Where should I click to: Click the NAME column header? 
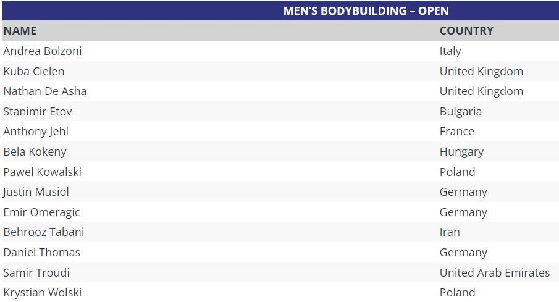click(20, 31)
